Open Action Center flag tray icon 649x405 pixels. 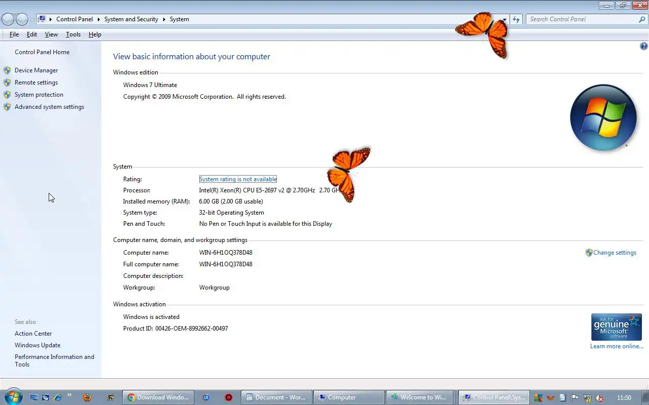coord(575,398)
